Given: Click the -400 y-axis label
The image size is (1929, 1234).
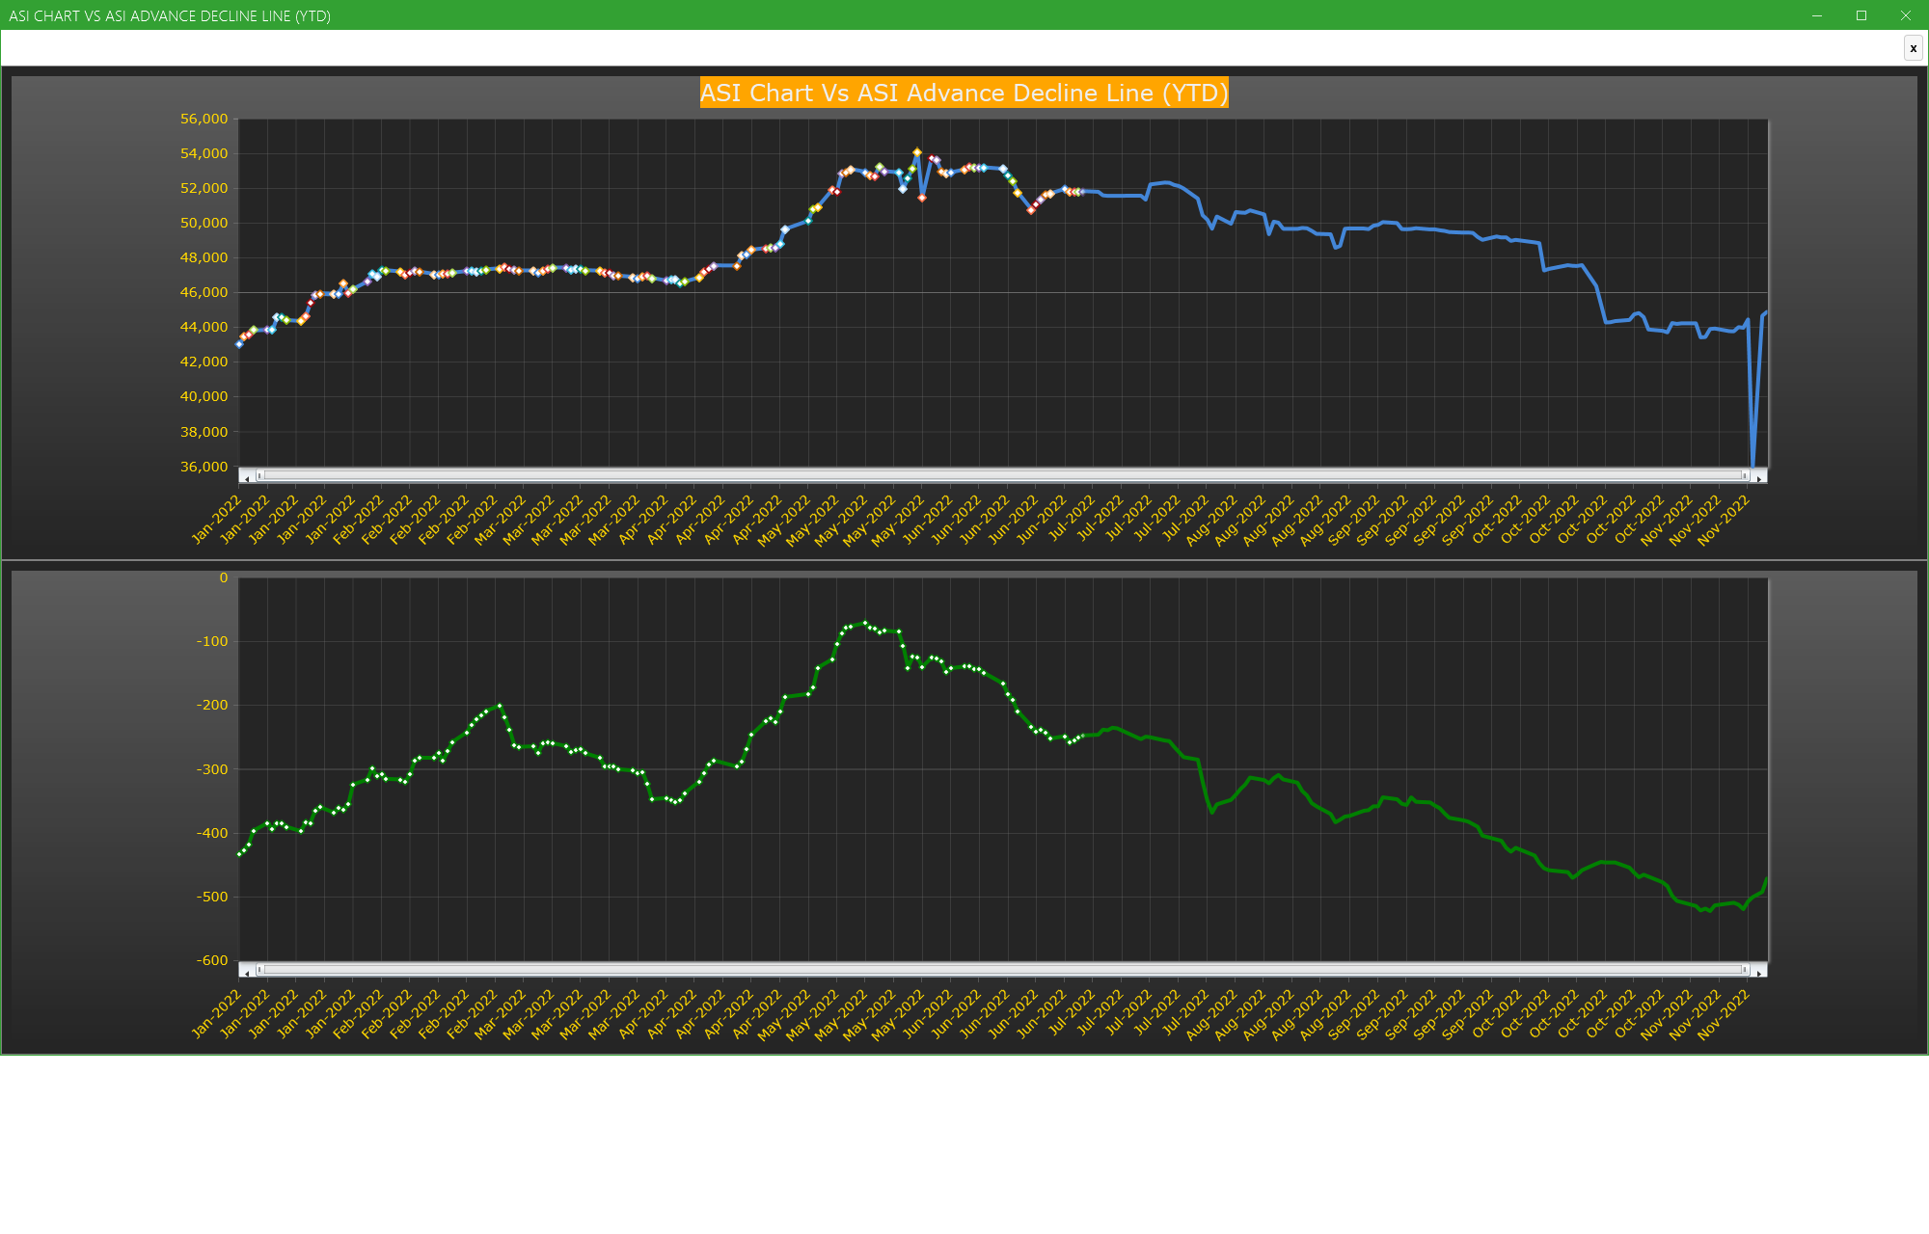Looking at the screenshot, I should [212, 833].
